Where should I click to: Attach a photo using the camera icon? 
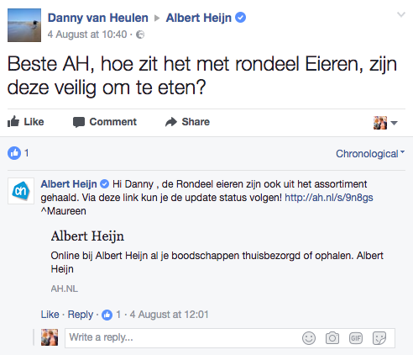tap(332, 338)
